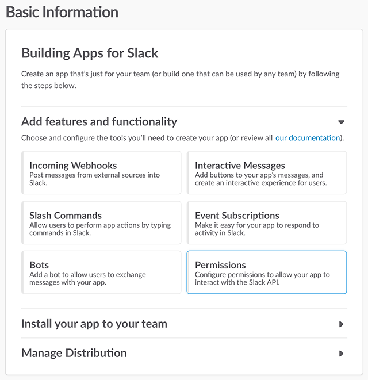Click Post messages from external sources description
Screen dimensions: 368x380
coord(94,179)
